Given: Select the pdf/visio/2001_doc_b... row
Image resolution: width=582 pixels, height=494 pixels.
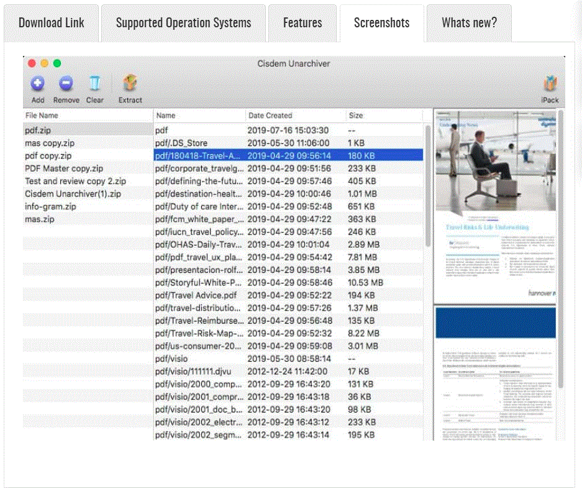Looking at the screenshot, I should 288,409.
